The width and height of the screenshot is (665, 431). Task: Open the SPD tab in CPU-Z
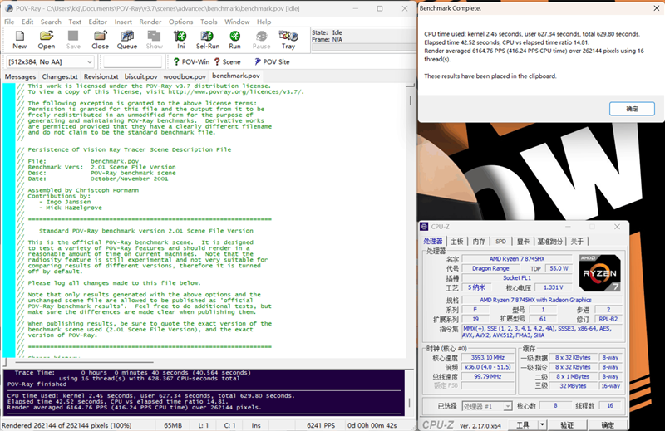pyautogui.click(x=500, y=242)
